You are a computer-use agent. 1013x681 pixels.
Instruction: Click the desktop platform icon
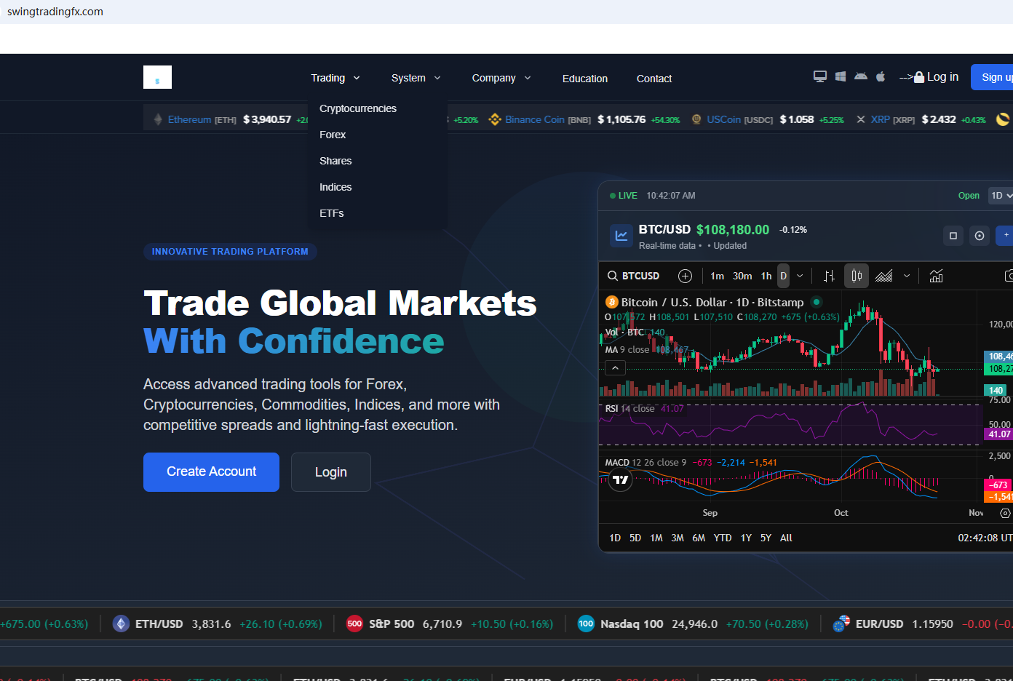(820, 76)
